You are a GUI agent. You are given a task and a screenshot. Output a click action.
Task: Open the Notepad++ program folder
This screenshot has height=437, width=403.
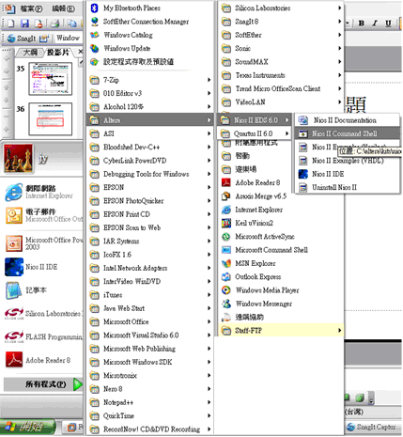click(150, 402)
